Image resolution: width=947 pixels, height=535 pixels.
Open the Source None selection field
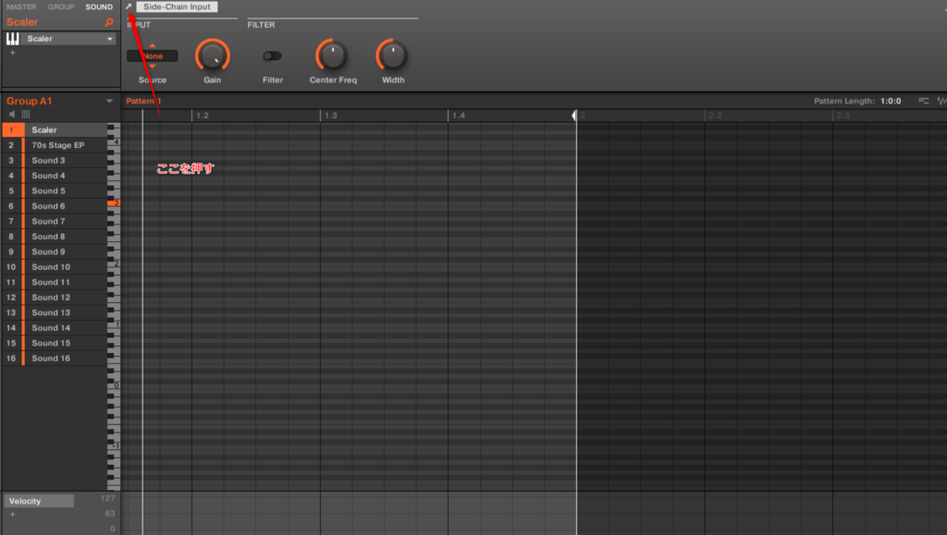153,56
